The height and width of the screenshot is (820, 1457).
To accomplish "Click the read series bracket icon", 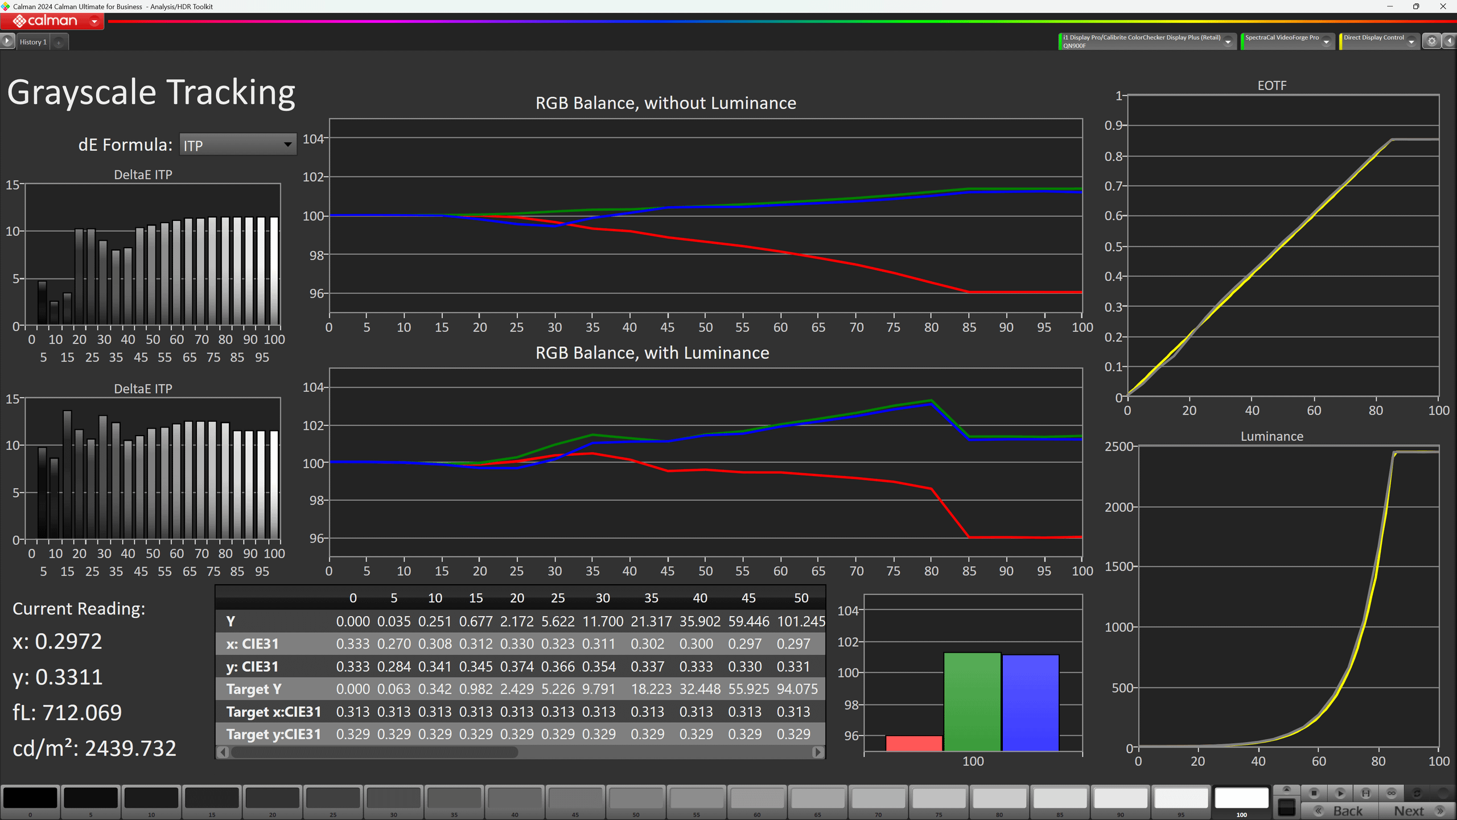I will pyautogui.click(x=1365, y=793).
